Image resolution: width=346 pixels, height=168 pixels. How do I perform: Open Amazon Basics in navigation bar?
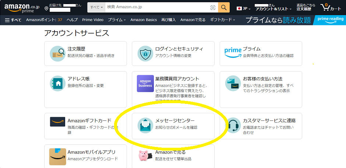[144, 20]
